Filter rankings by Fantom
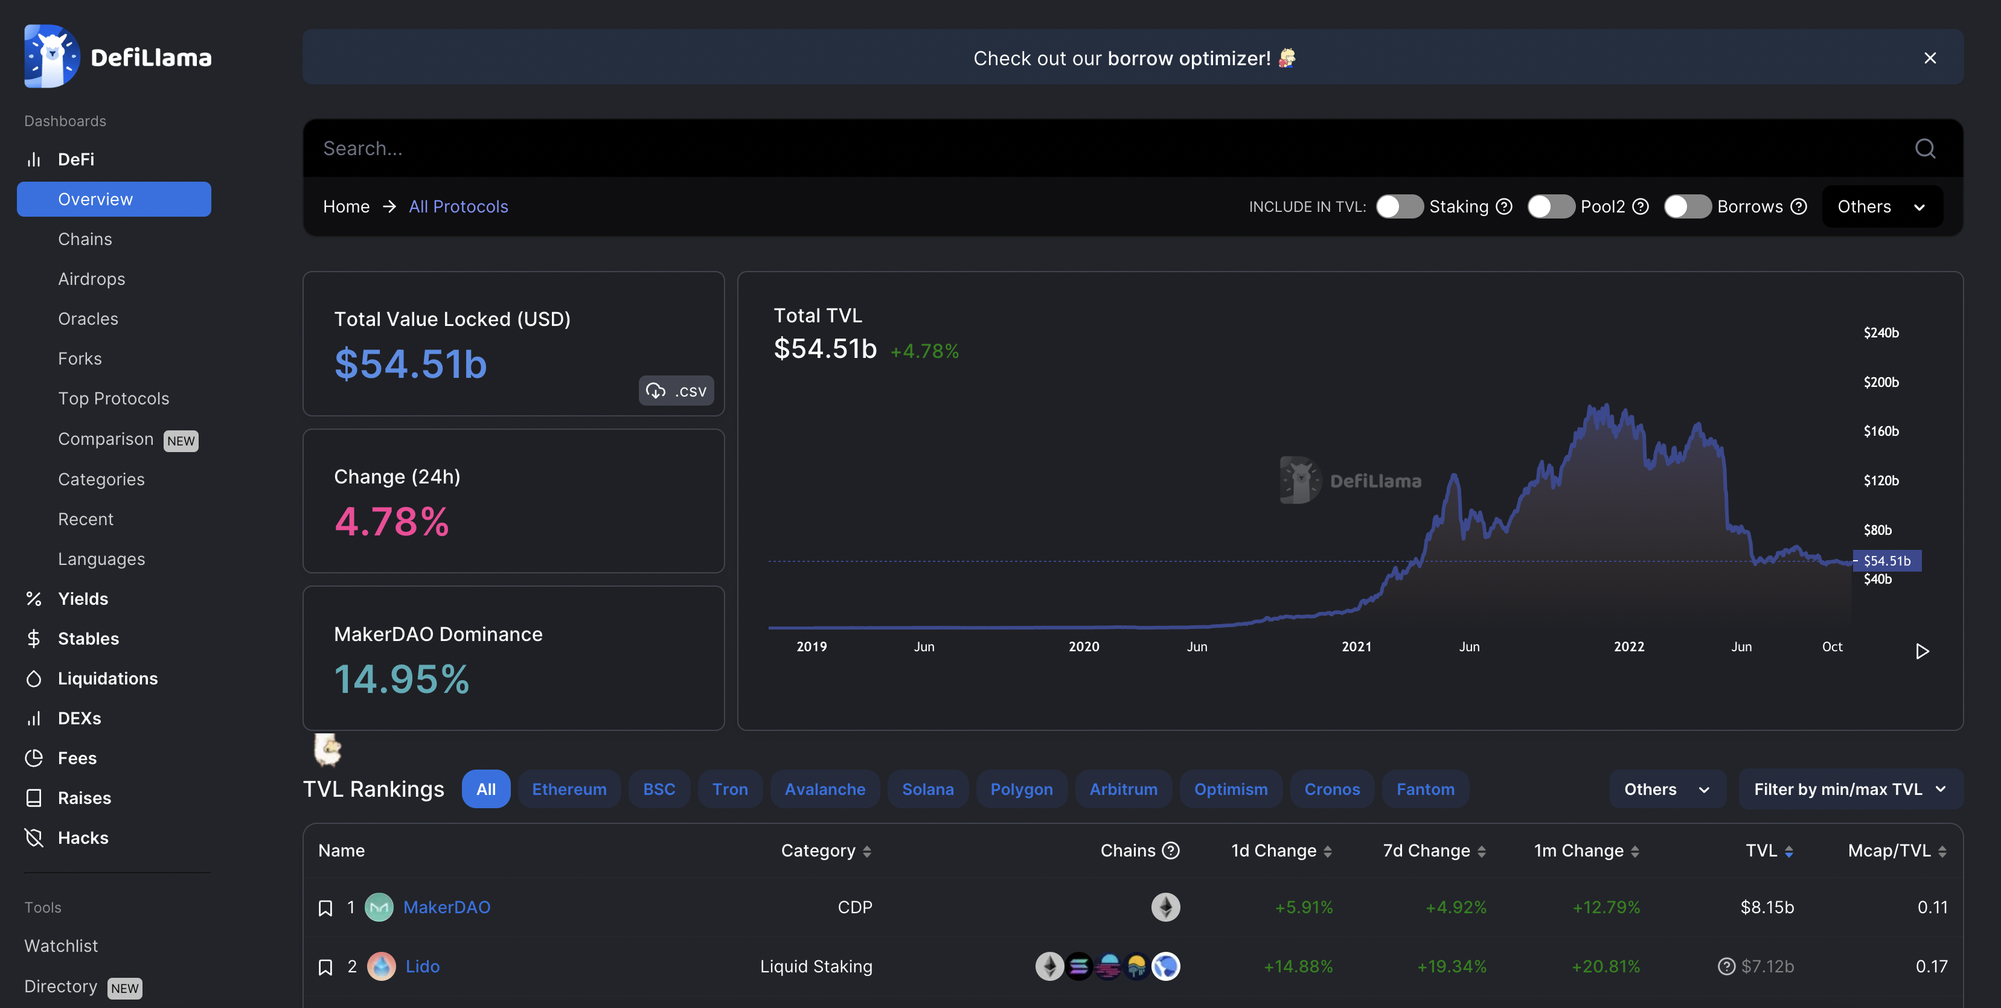 click(x=1426, y=789)
